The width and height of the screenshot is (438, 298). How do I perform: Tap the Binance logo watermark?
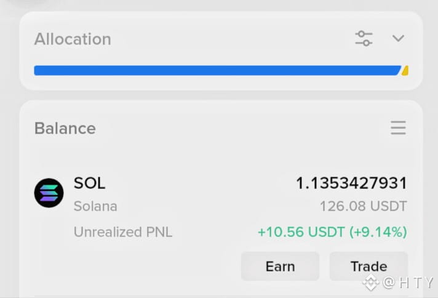pos(370,283)
